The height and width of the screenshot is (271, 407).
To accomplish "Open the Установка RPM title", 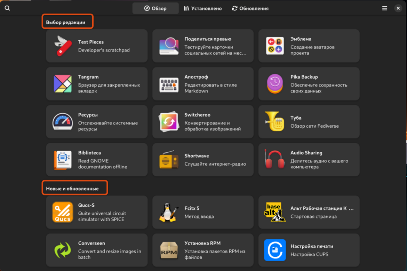I will [202, 243].
